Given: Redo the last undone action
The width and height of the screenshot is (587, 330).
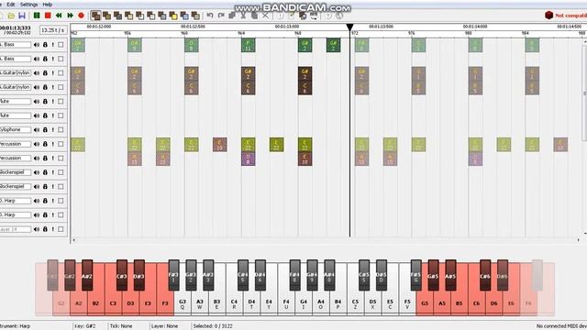Looking at the screenshot, I should tap(221, 16).
